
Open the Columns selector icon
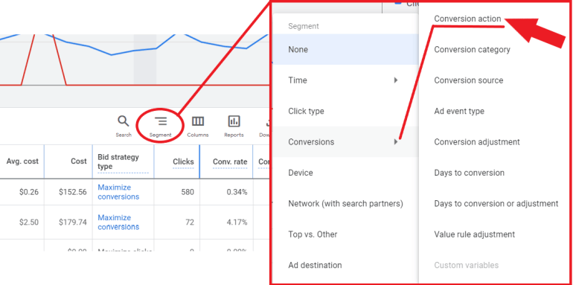[198, 121]
